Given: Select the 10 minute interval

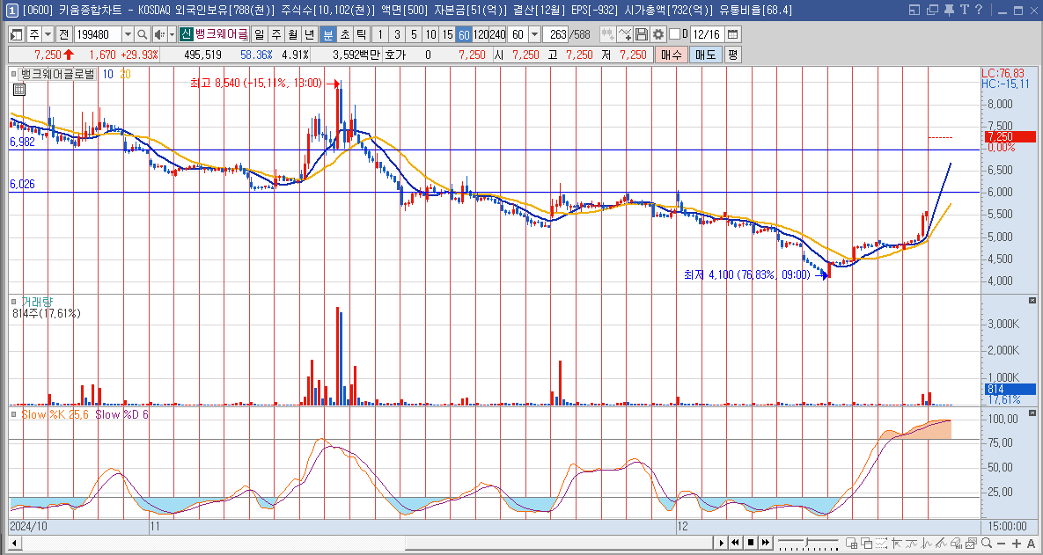Looking at the screenshot, I should (431, 34).
